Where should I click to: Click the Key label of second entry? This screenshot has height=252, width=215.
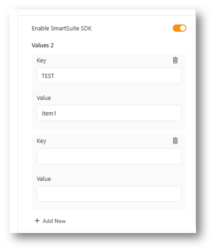[x=41, y=141]
